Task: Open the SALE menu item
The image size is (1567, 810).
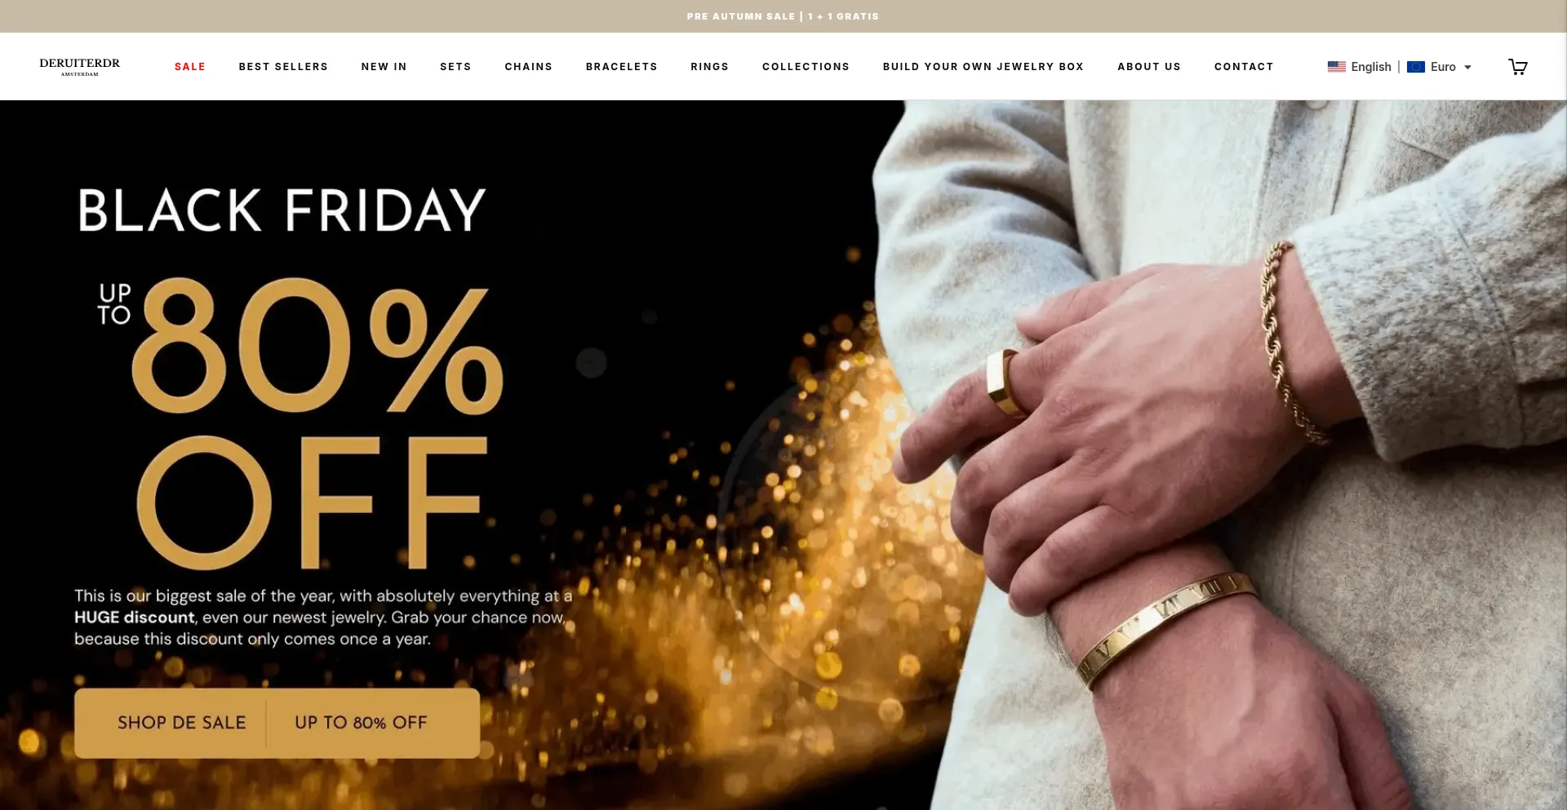Action: pos(190,67)
